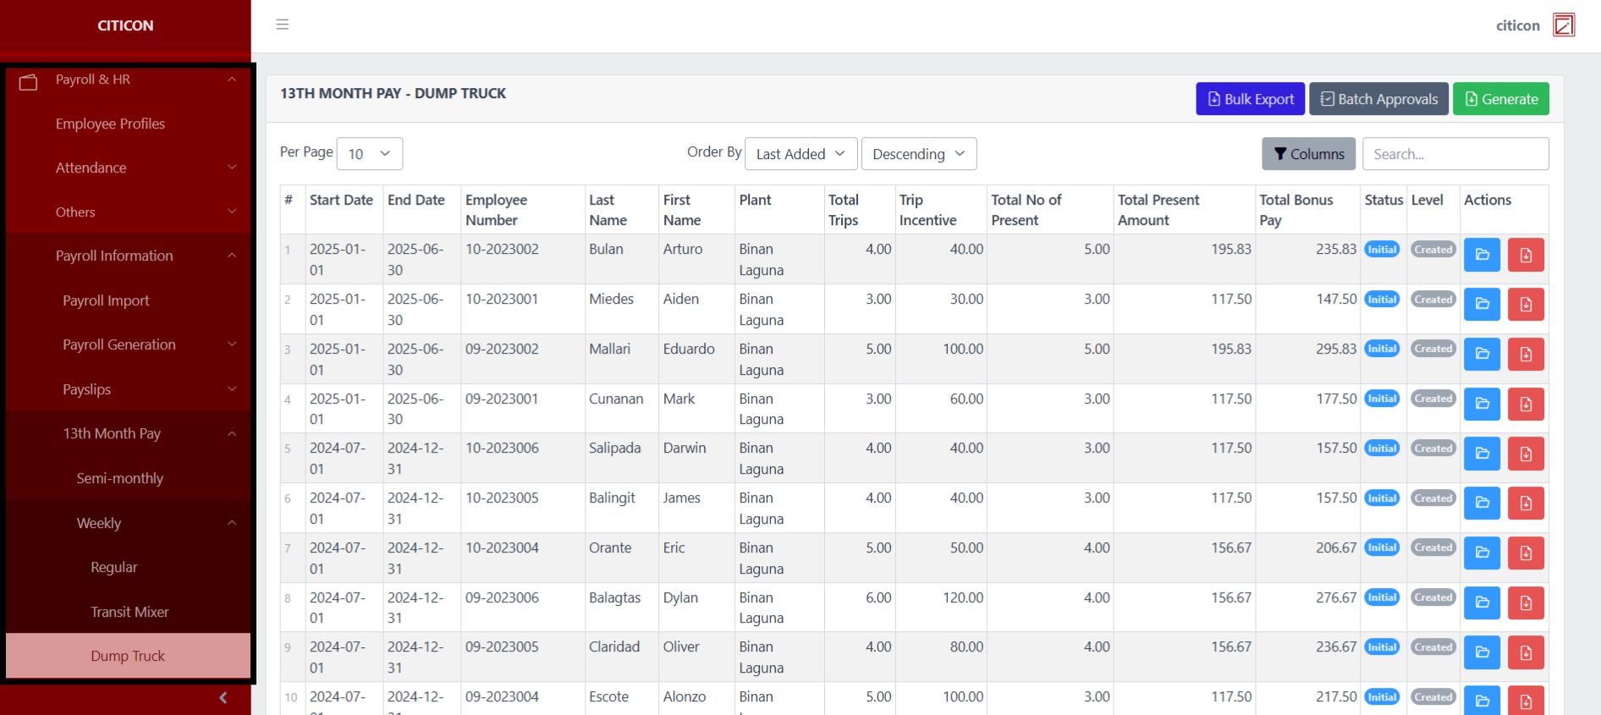Open the Descending sort direction dropdown
The height and width of the screenshot is (715, 1601).
[x=918, y=154]
